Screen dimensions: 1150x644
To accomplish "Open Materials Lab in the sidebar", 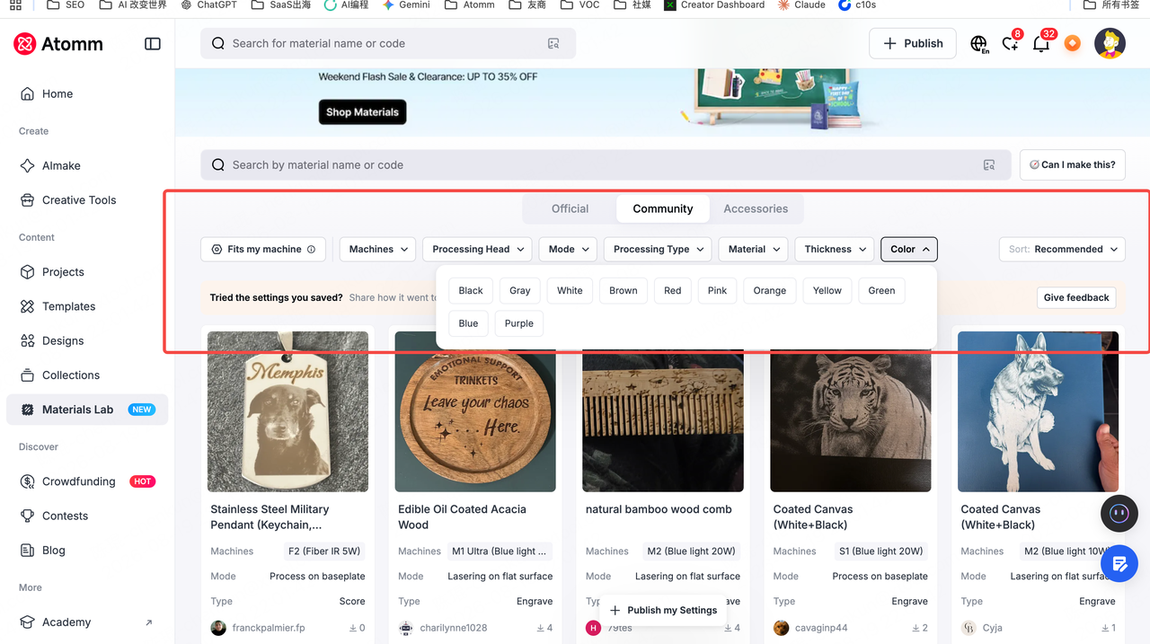I will tap(87, 410).
